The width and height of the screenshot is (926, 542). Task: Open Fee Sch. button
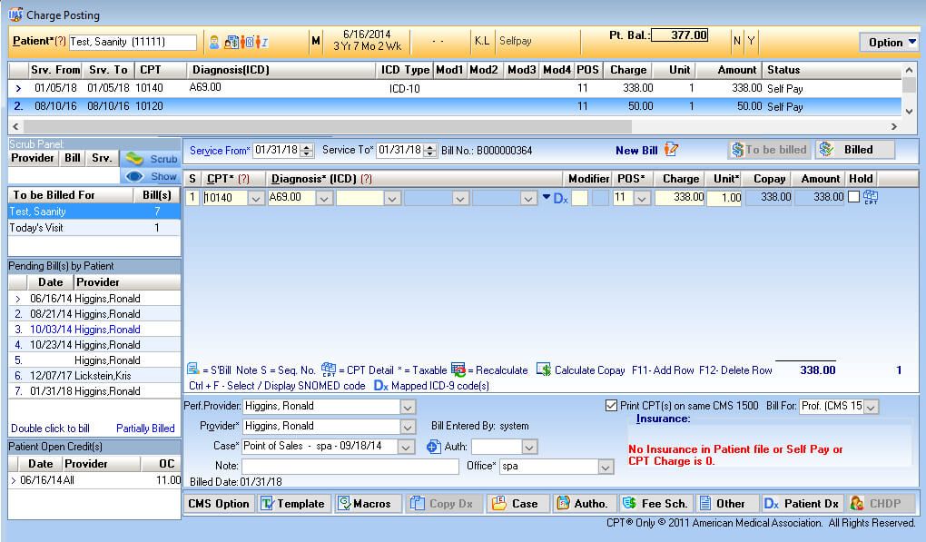(655, 504)
